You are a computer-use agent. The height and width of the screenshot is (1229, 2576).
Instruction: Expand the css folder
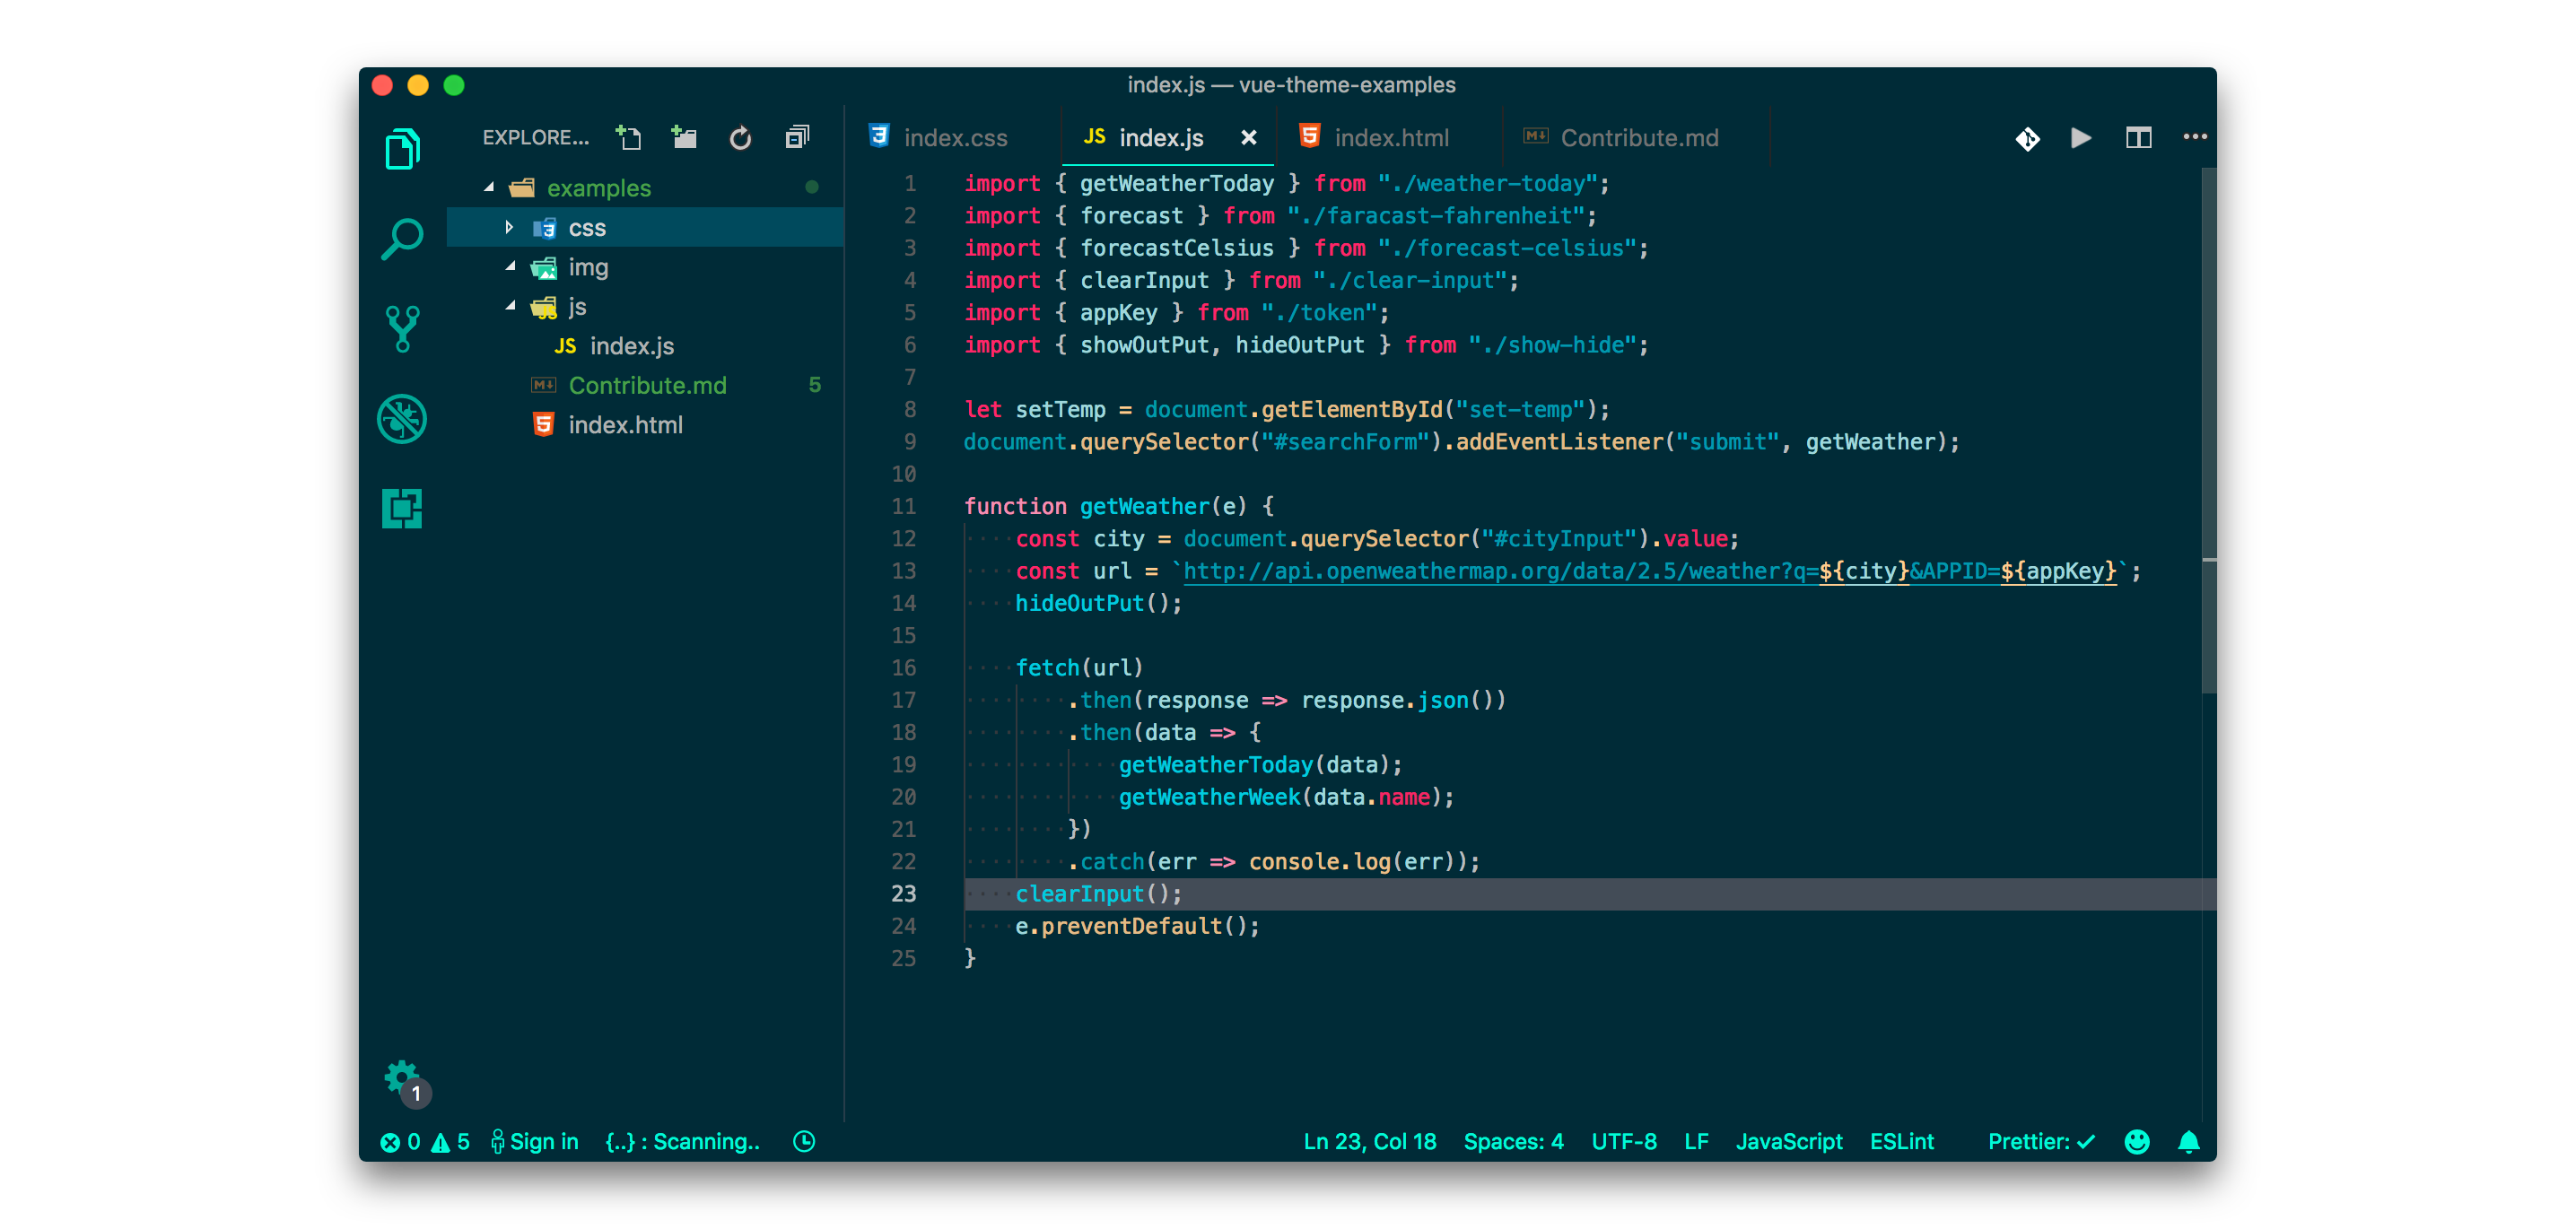tap(510, 228)
